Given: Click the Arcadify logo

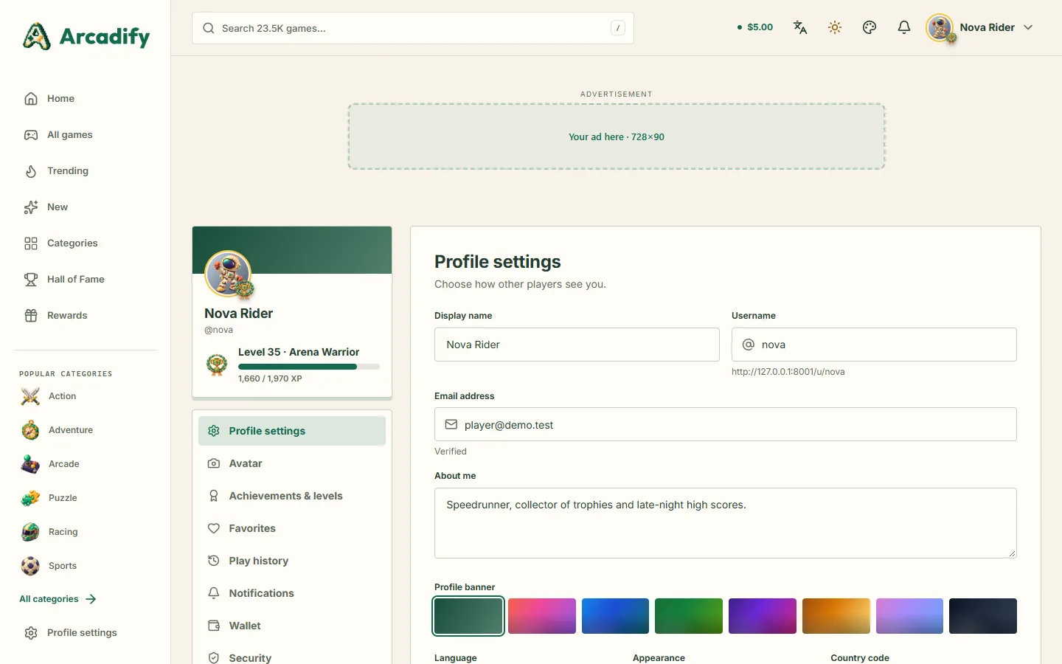Looking at the screenshot, I should point(86,36).
